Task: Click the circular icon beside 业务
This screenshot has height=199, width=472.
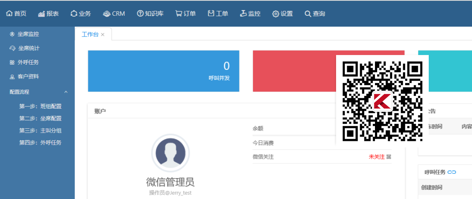Action: pos(74,14)
